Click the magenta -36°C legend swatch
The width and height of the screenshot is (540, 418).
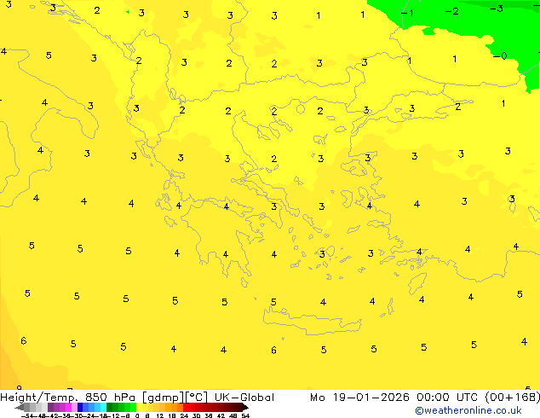[68, 407]
